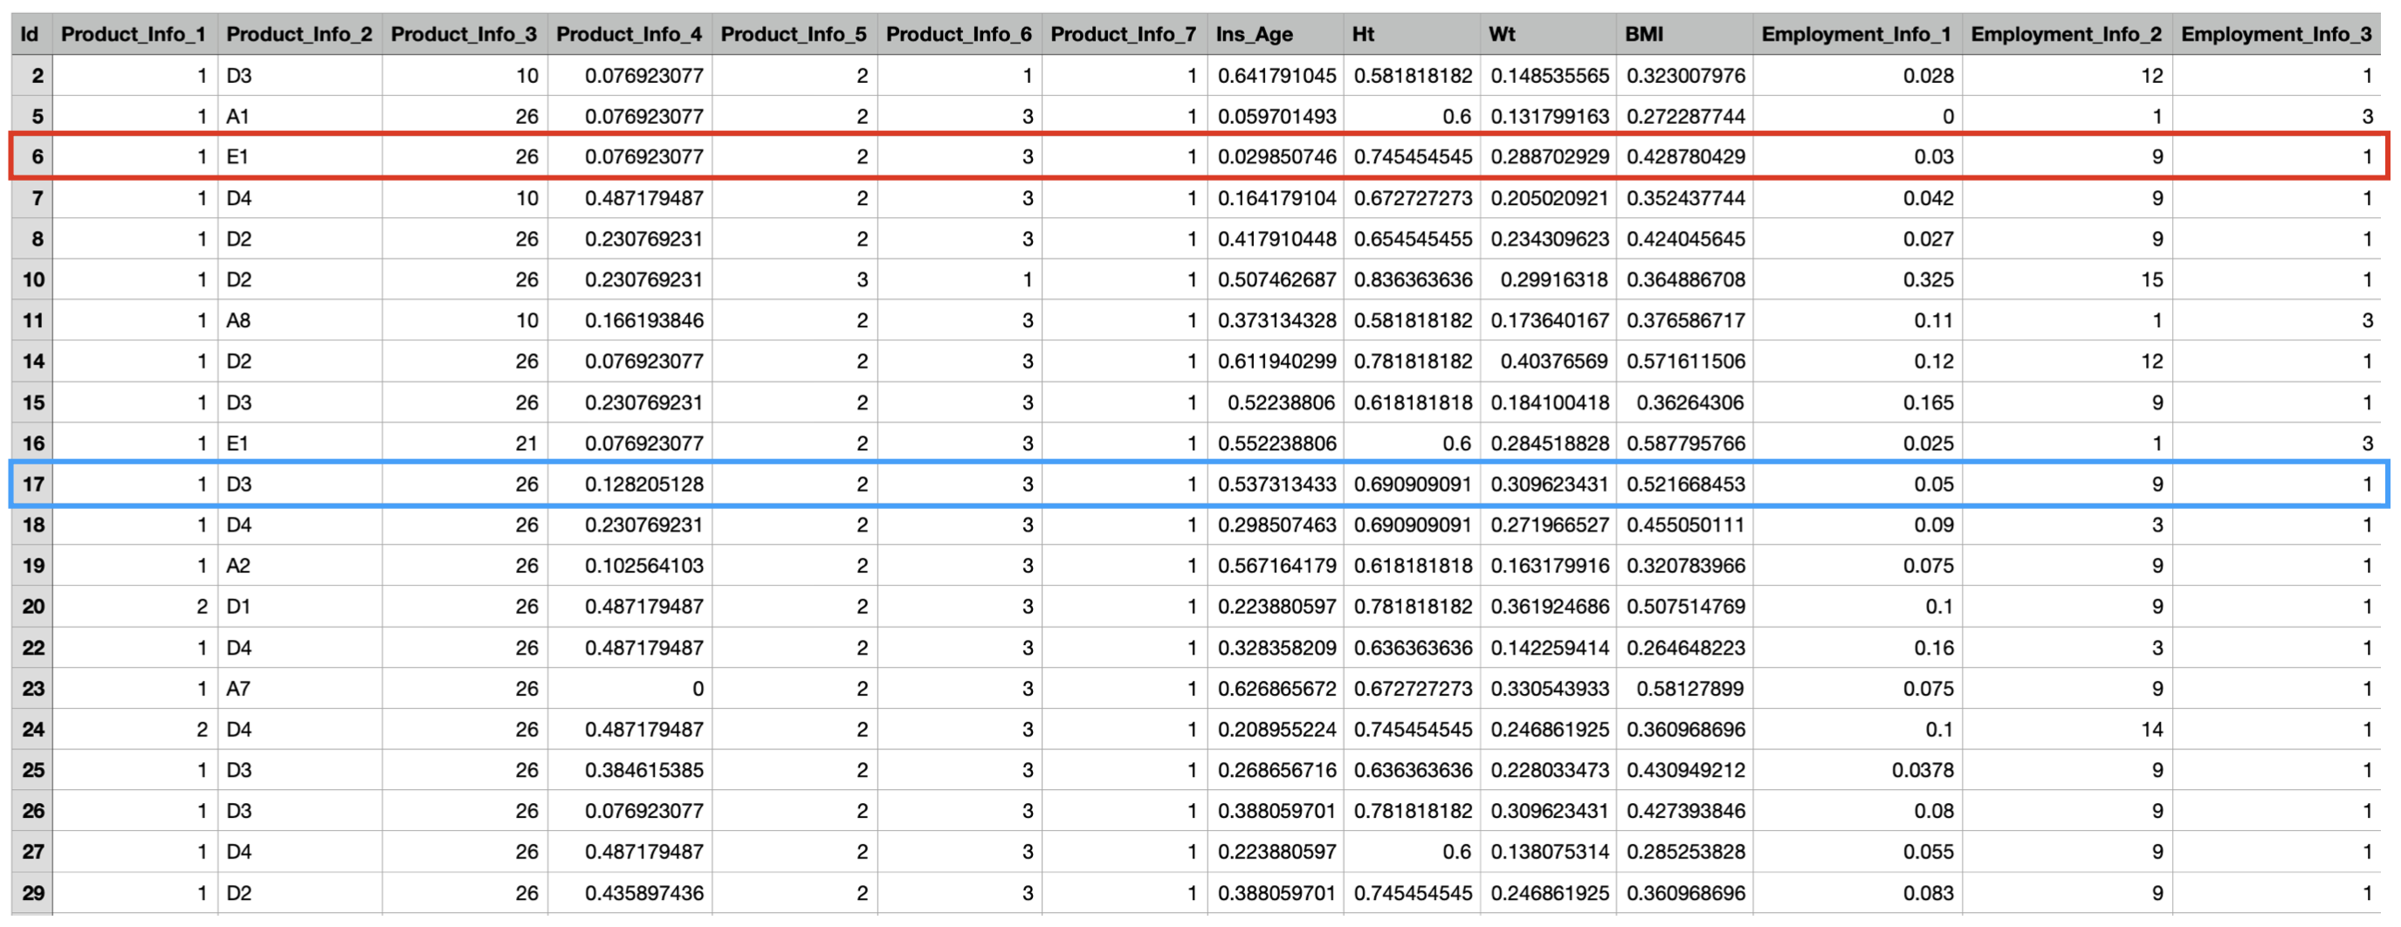Click row header Id 19
The height and width of the screenshot is (927, 2401).
tap(31, 566)
